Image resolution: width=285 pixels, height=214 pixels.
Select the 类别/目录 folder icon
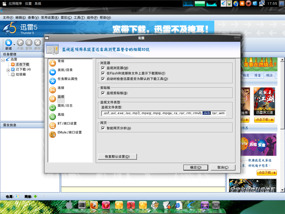53,72
